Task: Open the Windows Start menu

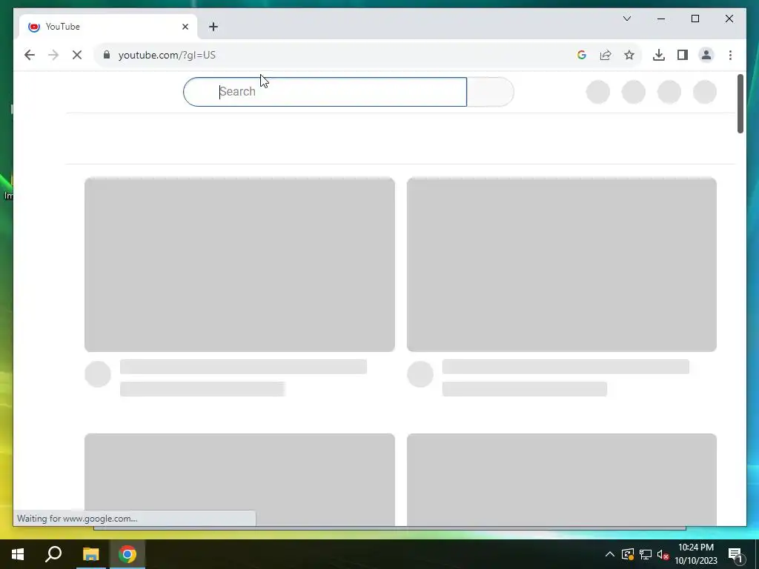Action: [18, 554]
